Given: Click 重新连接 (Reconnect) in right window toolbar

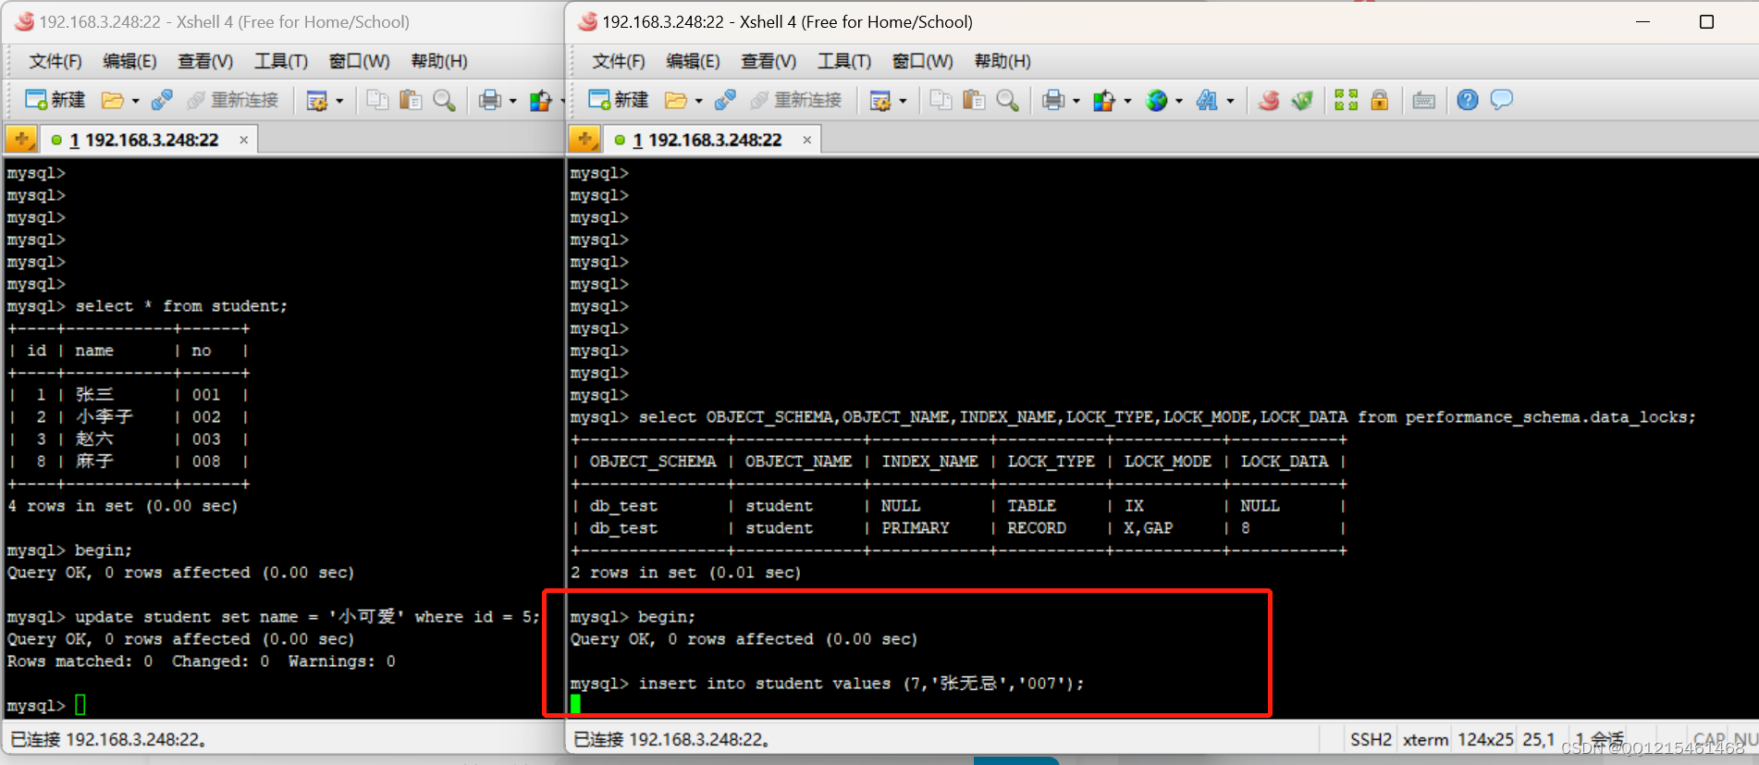Looking at the screenshot, I should [x=796, y=100].
